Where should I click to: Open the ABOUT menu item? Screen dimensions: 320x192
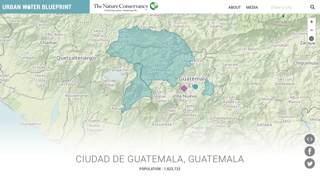(234, 8)
